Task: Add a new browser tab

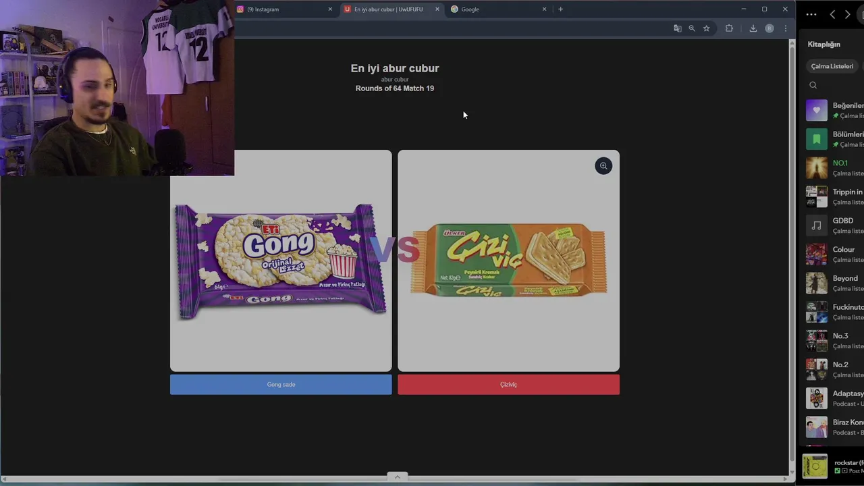Action: point(560,9)
